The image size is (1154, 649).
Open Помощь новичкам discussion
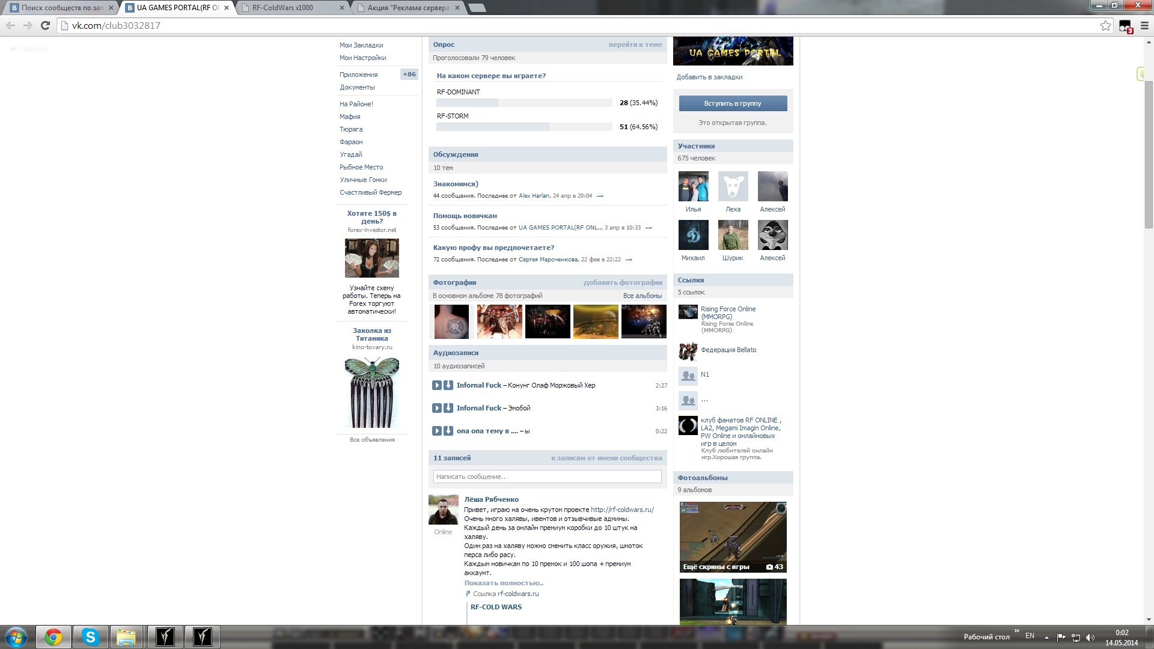(465, 216)
